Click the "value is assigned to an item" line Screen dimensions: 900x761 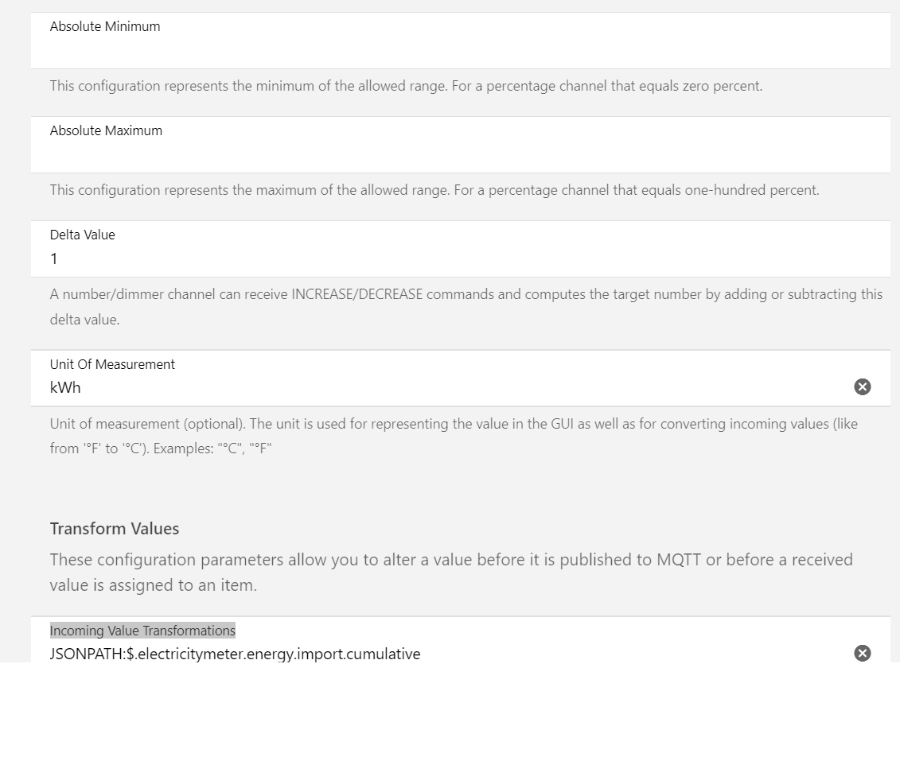[x=154, y=585]
